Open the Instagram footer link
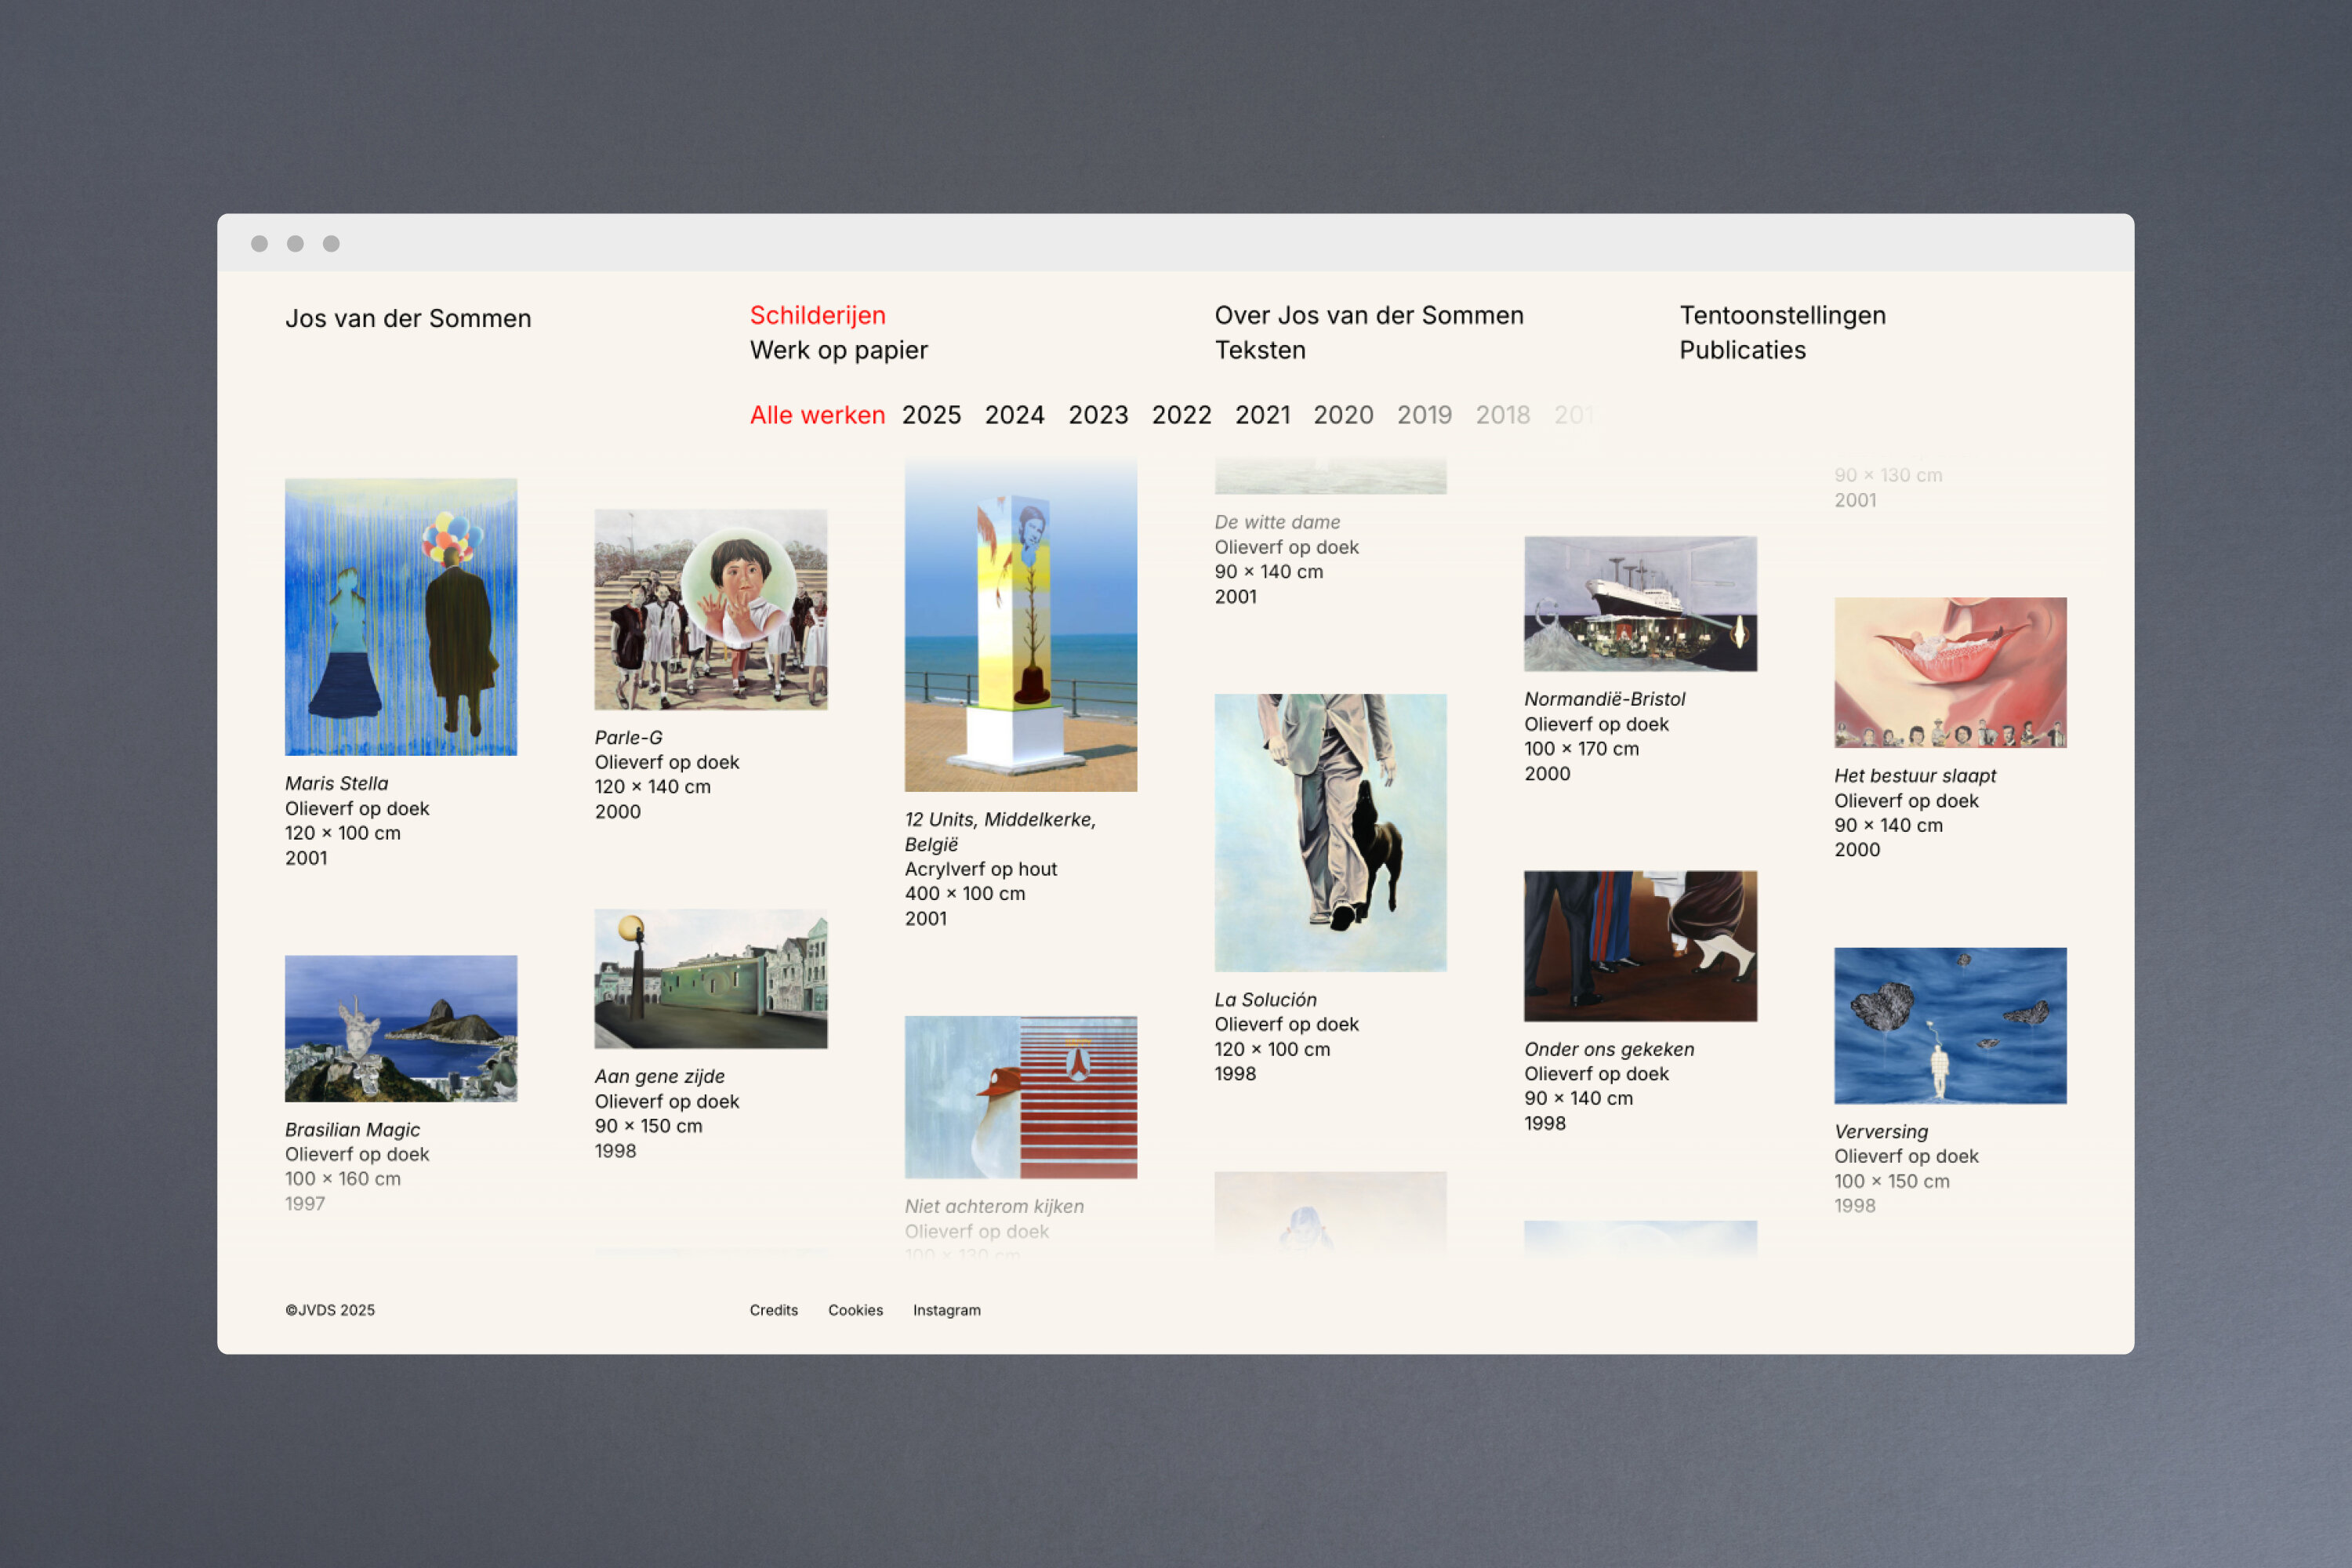Screen dimensions: 2352x1568 click(946, 1310)
